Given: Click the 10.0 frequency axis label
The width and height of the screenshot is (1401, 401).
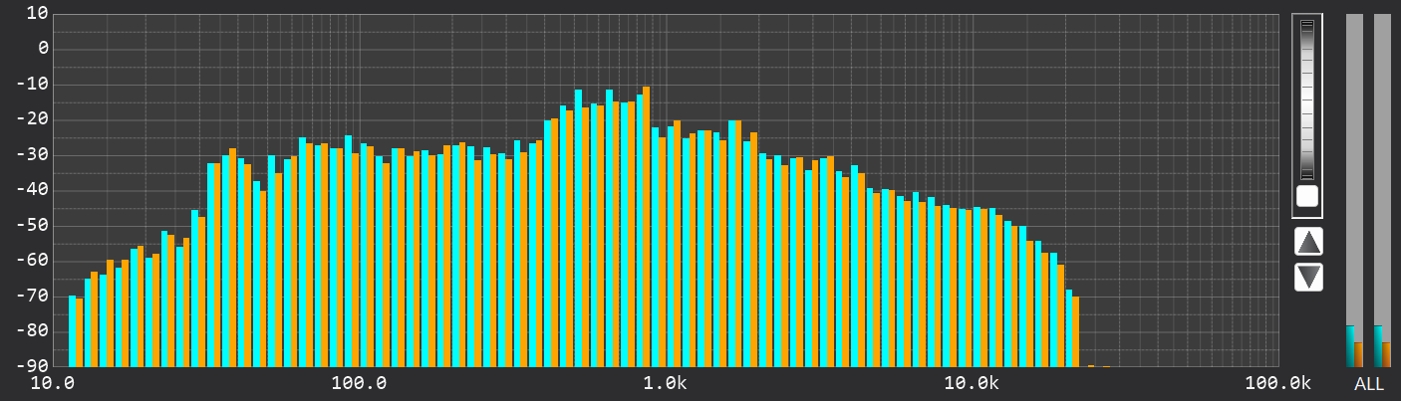Looking at the screenshot, I should (x=55, y=384).
